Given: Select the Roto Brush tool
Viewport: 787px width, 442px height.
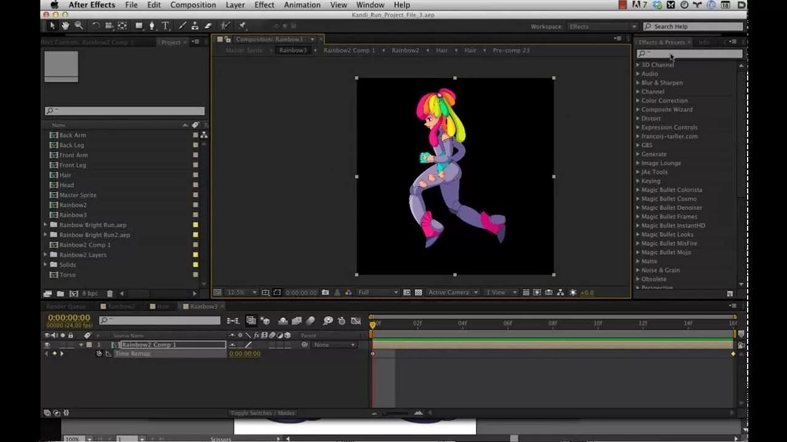Looking at the screenshot, I should coord(225,26).
